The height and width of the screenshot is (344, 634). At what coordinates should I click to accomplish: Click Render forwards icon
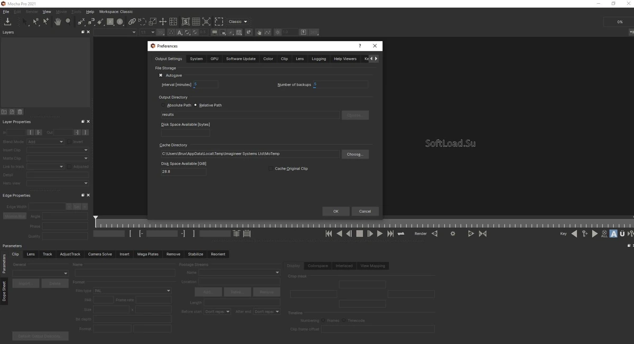(471, 234)
